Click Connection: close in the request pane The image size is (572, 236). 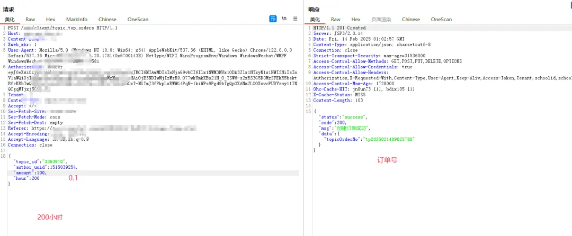(x=30, y=145)
